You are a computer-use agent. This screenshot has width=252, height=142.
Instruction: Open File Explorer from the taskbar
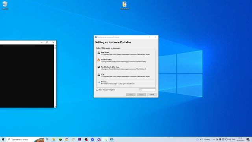[x=54, y=139]
